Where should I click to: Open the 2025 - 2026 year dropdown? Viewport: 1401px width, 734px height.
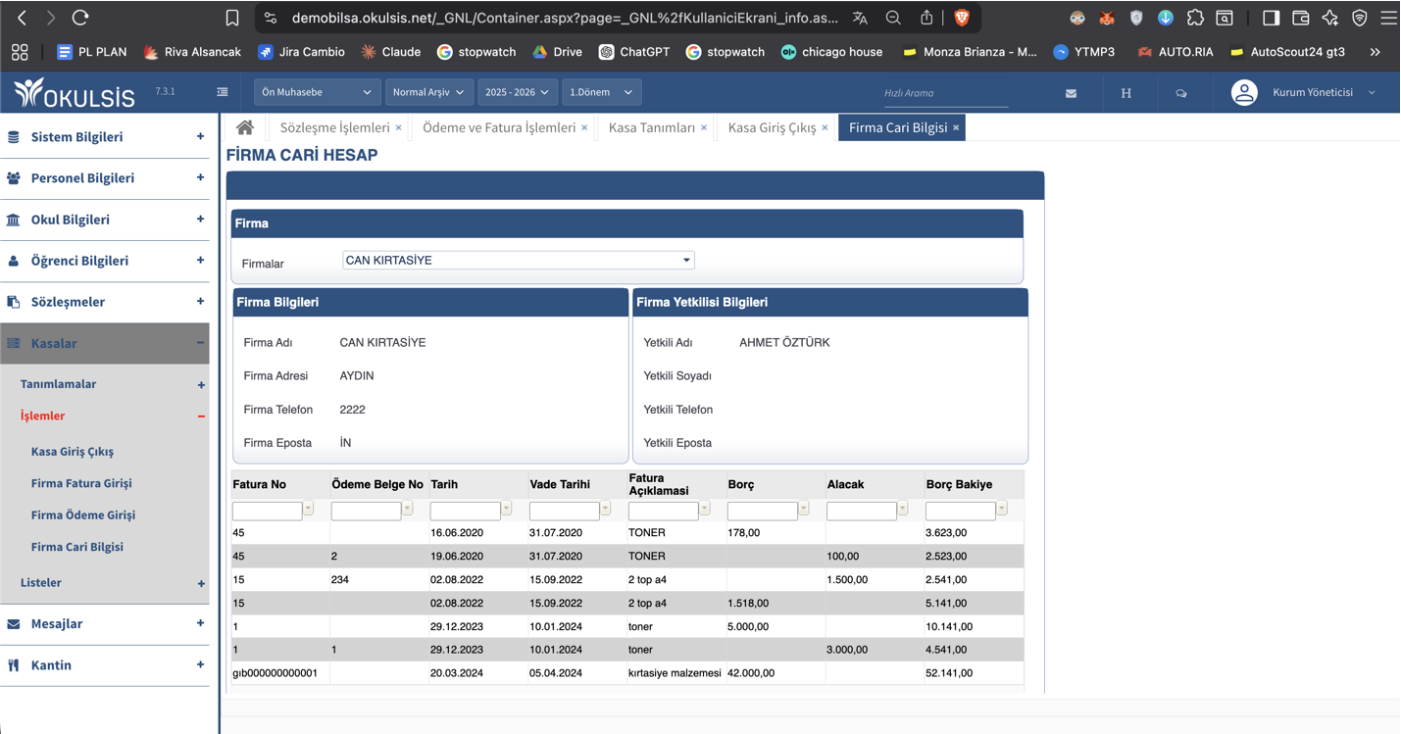click(517, 92)
